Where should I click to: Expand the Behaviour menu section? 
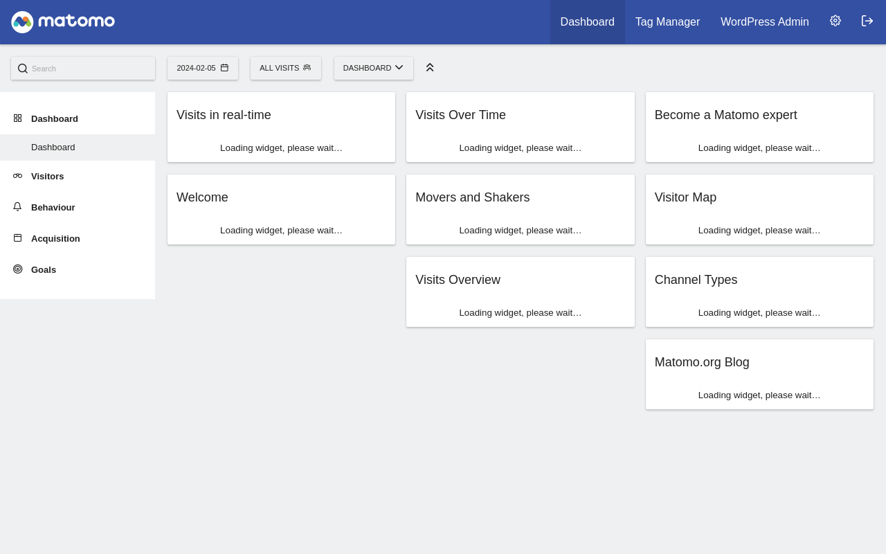(53, 207)
